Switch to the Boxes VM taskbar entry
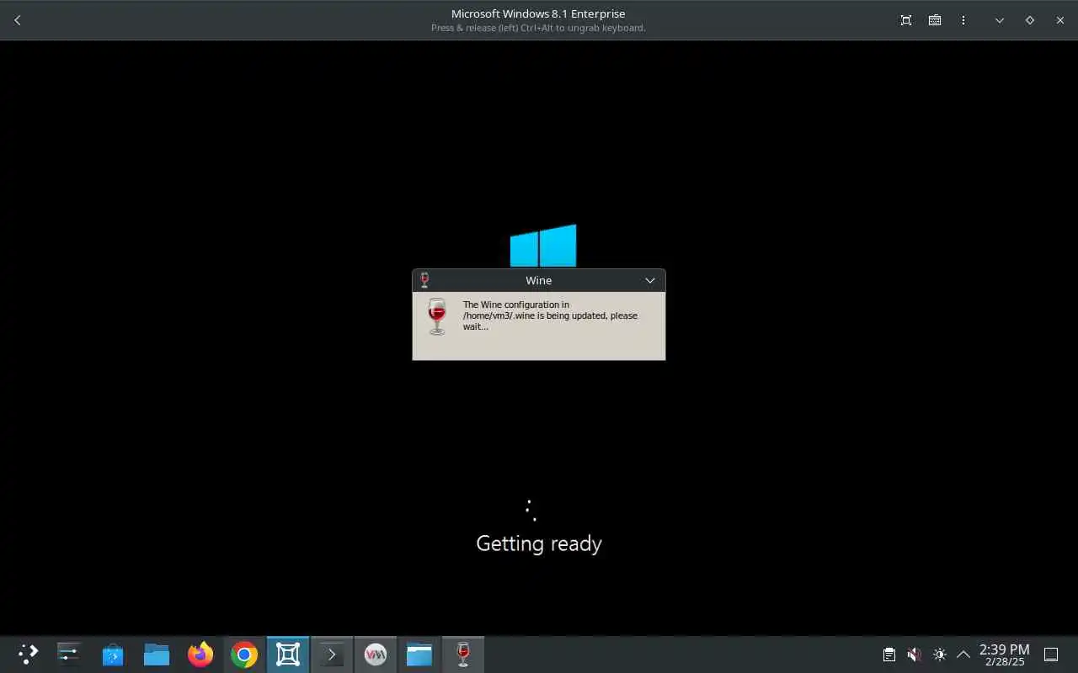The height and width of the screenshot is (673, 1078). pos(288,654)
